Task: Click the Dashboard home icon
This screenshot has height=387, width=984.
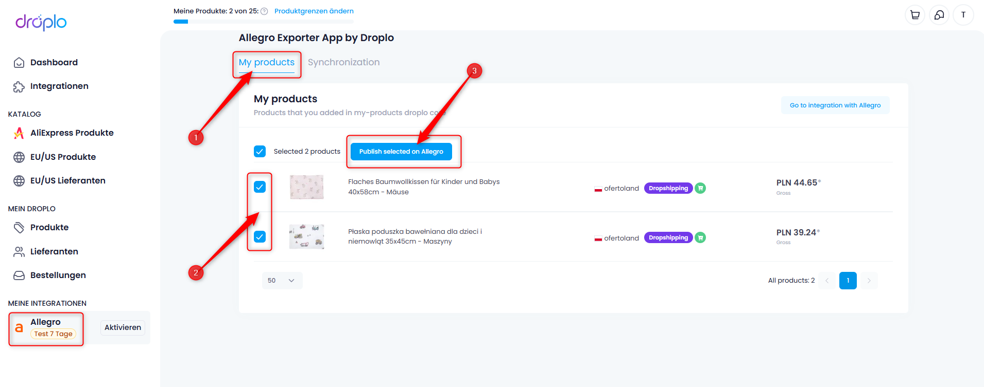Action: point(19,63)
